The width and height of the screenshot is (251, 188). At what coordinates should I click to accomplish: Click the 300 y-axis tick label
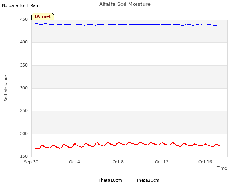(24, 88)
